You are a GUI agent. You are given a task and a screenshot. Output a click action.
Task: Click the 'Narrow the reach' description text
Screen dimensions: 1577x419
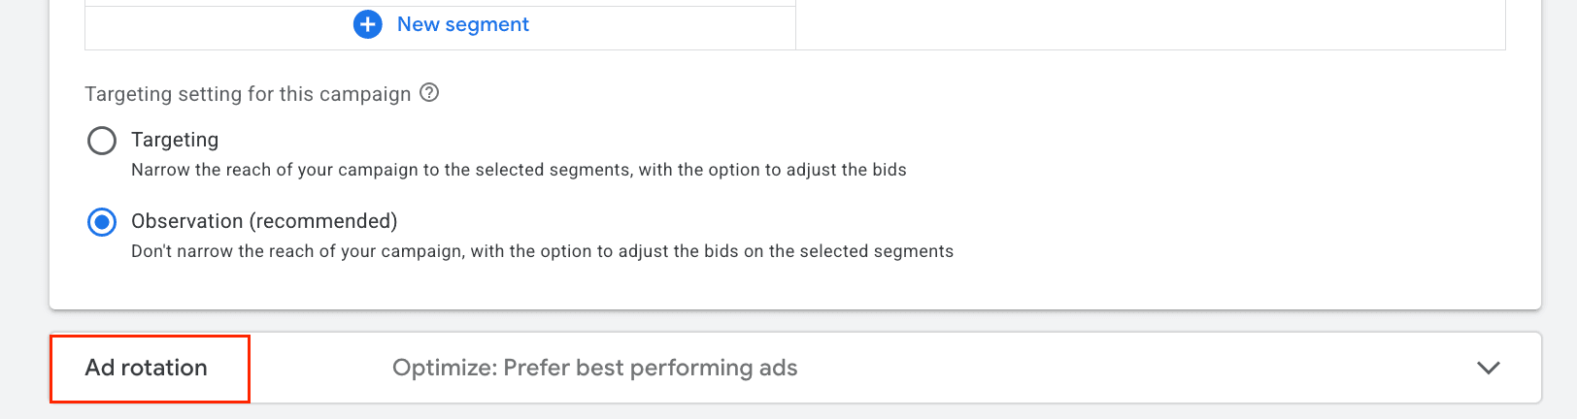(519, 170)
